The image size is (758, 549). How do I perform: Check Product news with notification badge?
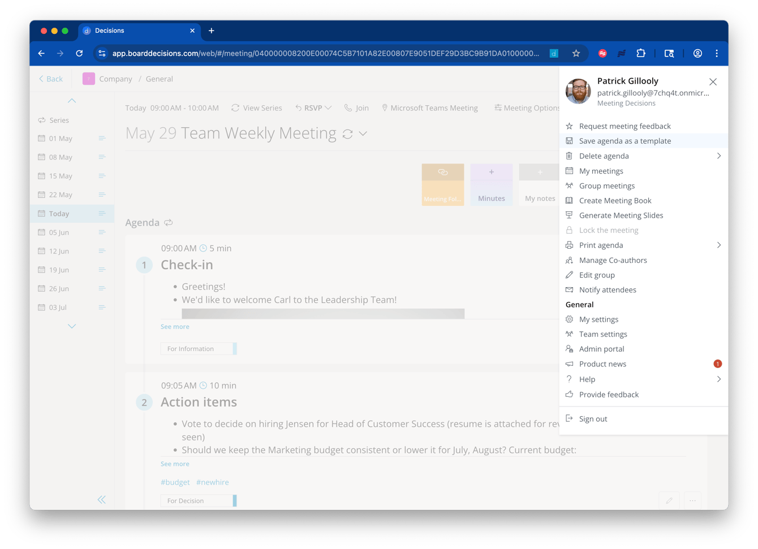click(602, 364)
